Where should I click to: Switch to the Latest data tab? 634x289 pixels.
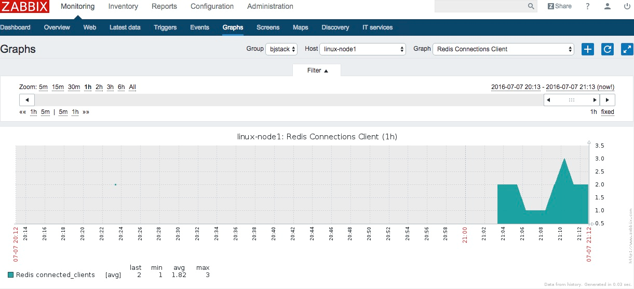tap(125, 27)
